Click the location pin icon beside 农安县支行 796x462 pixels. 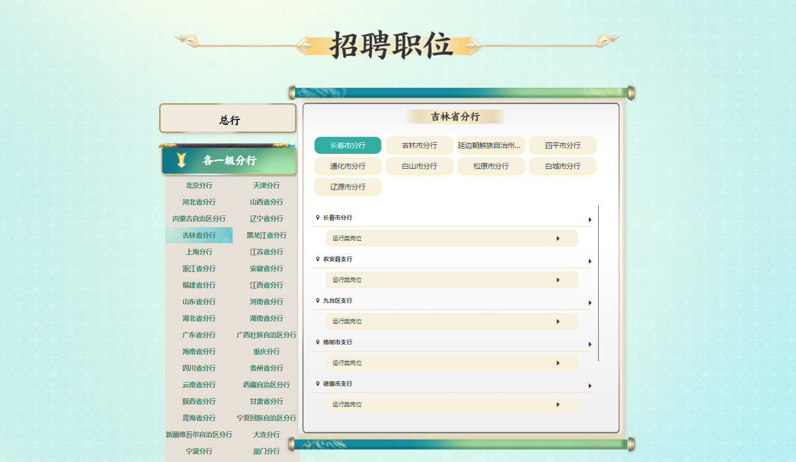coord(318,259)
